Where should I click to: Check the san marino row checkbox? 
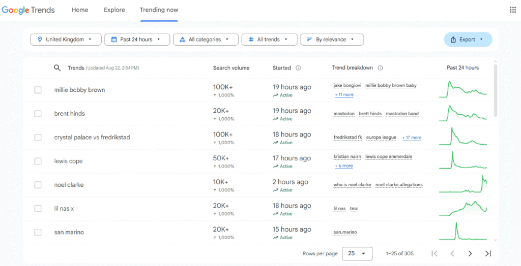pyautogui.click(x=38, y=232)
